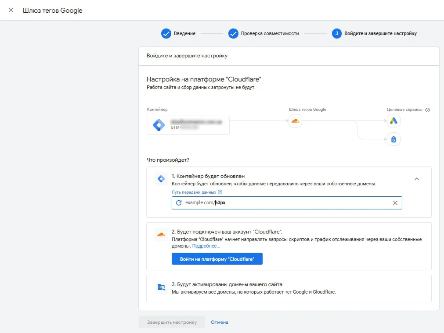Click the Cloudflare gateway icon in diagram
Image resolution: width=444 pixels, height=333 pixels.
click(x=295, y=121)
